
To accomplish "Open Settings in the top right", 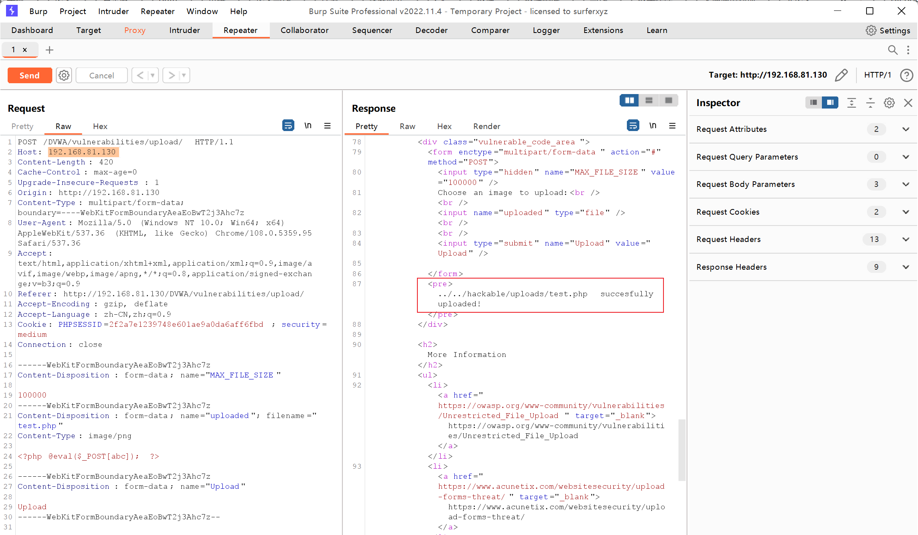I will click(888, 31).
